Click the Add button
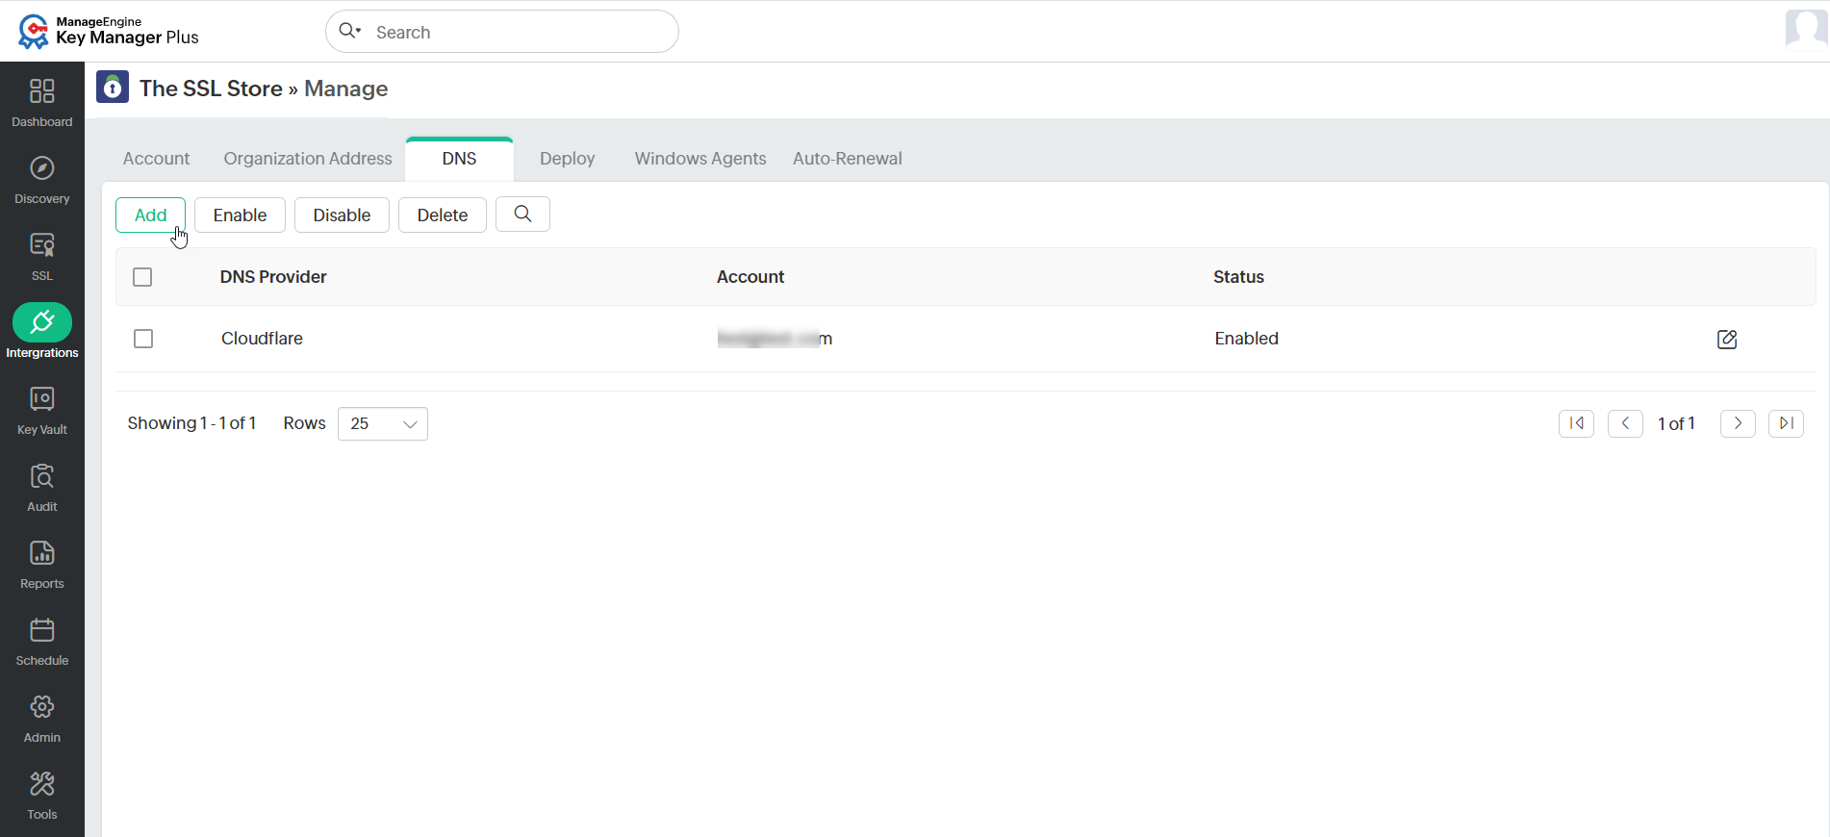 pos(150,216)
